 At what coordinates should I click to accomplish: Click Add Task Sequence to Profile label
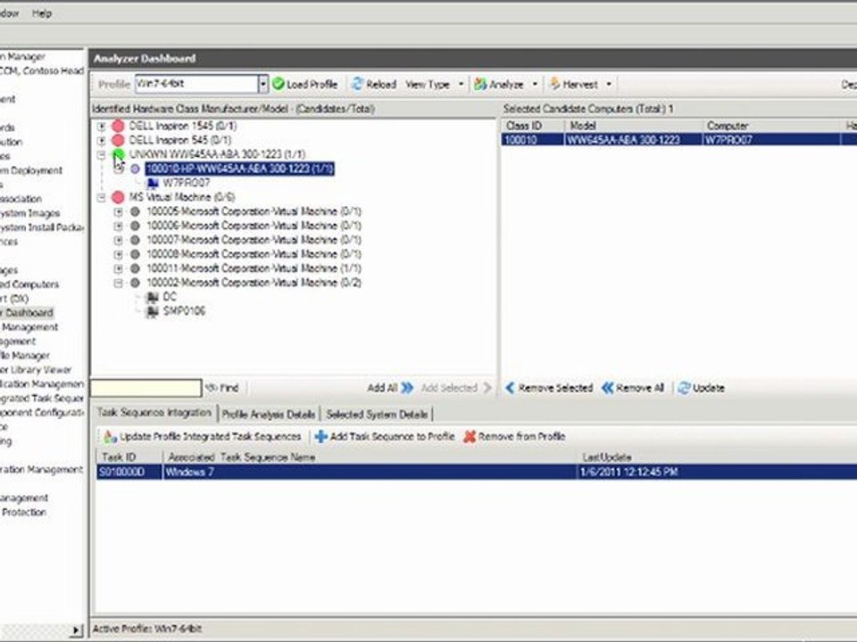pos(392,437)
